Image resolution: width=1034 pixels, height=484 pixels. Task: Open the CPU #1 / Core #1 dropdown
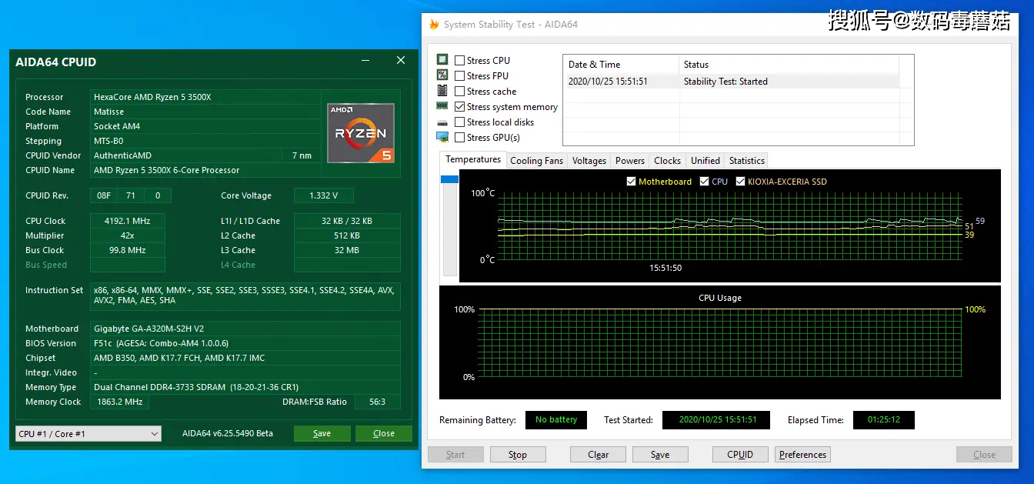click(x=88, y=433)
